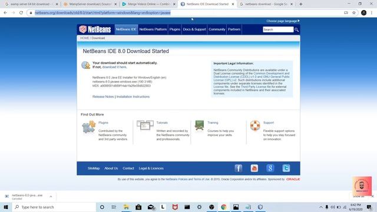Bookmark this page with the star
The width and height of the screenshot is (377, 212).
(x=353, y=13)
